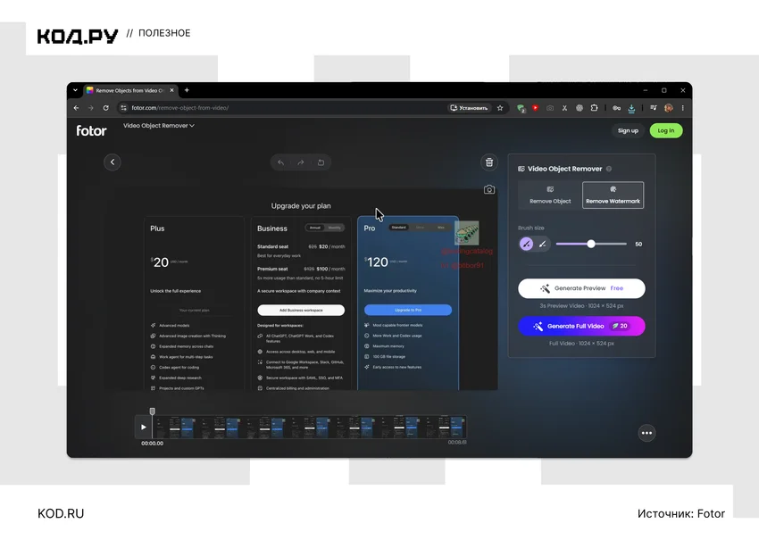
Task: Redo the brush stroke
Action: tap(301, 162)
